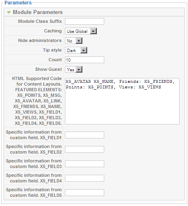Screen dimensions: 188x206
Task: Focus the X5_FIELD5 custom field input
Action: (x=85, y=193)
